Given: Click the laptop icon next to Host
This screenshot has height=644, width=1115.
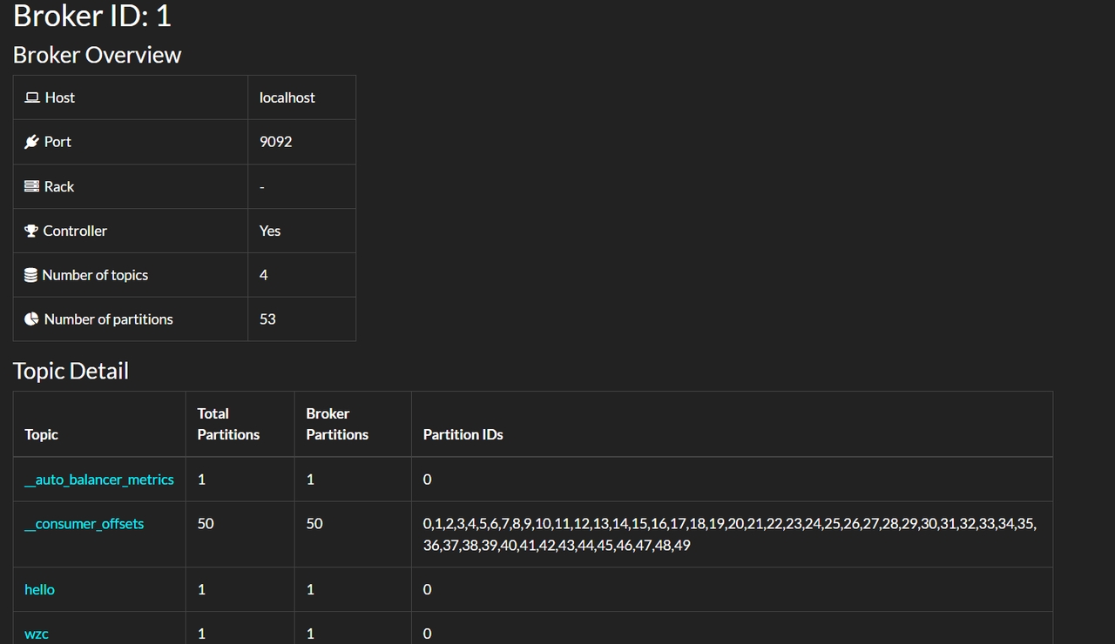Looking at the screenshot, I should (32, 97).
